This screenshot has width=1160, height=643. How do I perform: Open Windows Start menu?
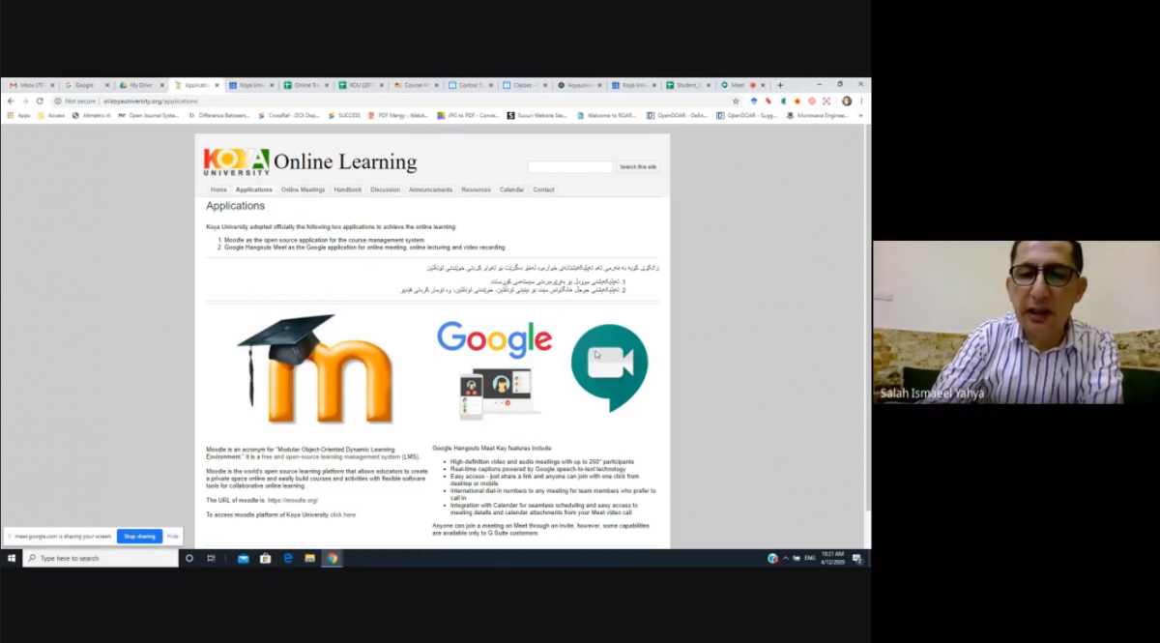(x=11, y=558)
